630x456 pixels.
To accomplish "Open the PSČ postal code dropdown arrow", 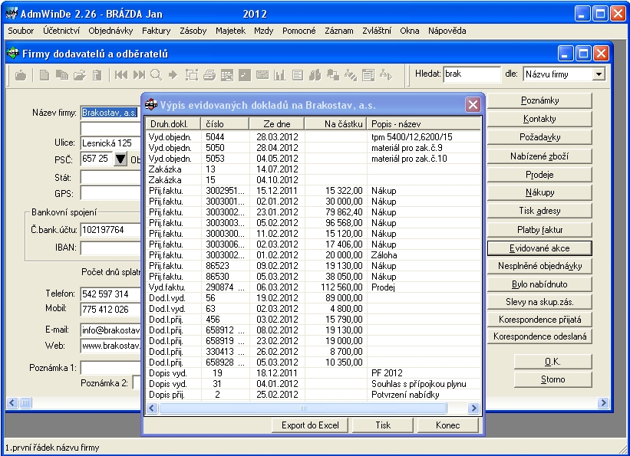I will pyautogui.click(x=120, y=159).
